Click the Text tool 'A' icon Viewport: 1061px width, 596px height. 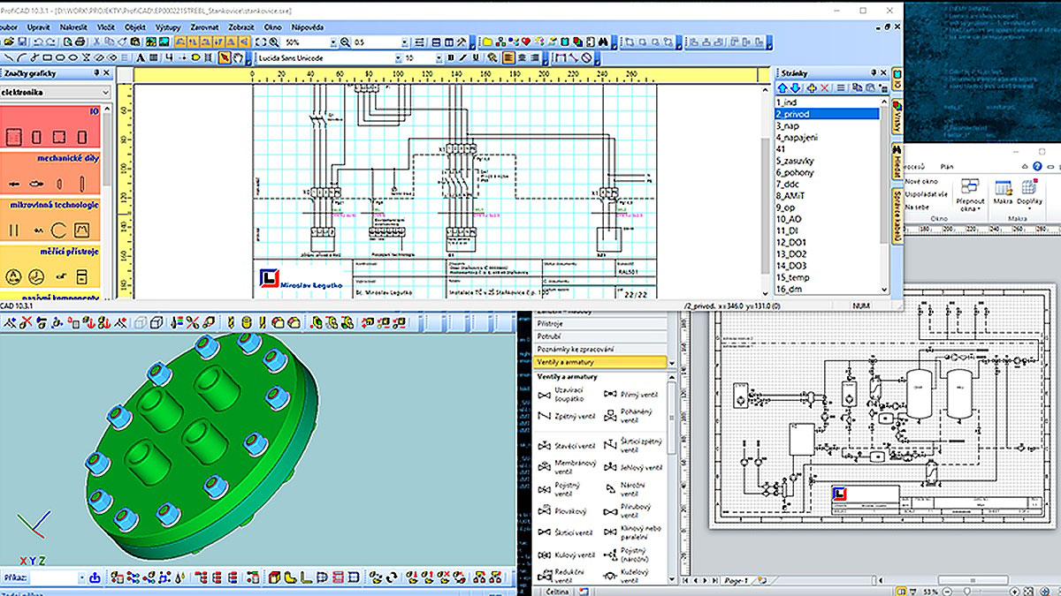[x=141, y=58]
